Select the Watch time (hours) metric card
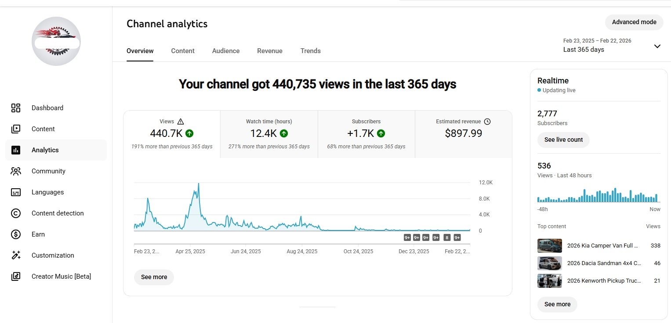This screenshot has width=671, height=323. [x=269, y=134]
